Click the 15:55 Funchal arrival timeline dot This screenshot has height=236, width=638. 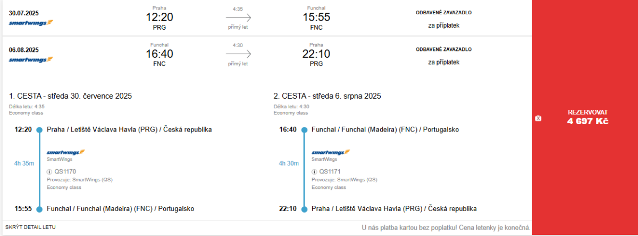pyautogui.click(x=39, y=209)
